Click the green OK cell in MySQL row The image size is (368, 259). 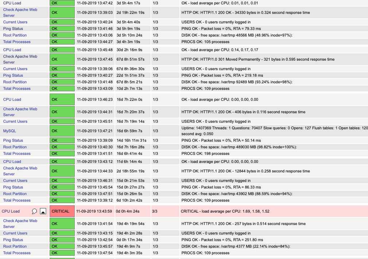[62, 131]
